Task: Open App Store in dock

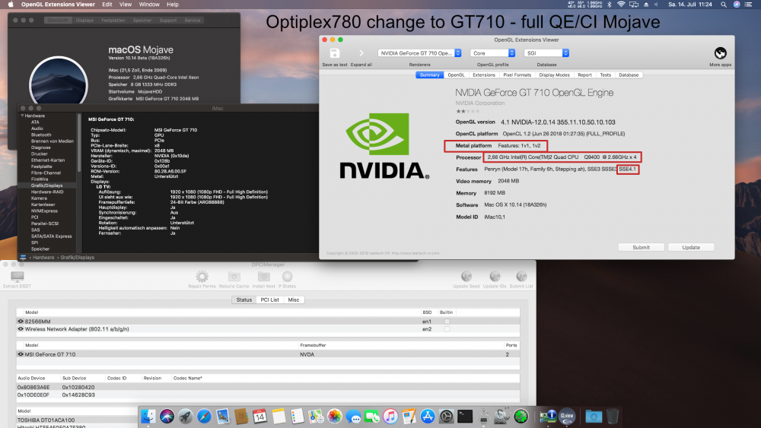Action: point(428,416)
